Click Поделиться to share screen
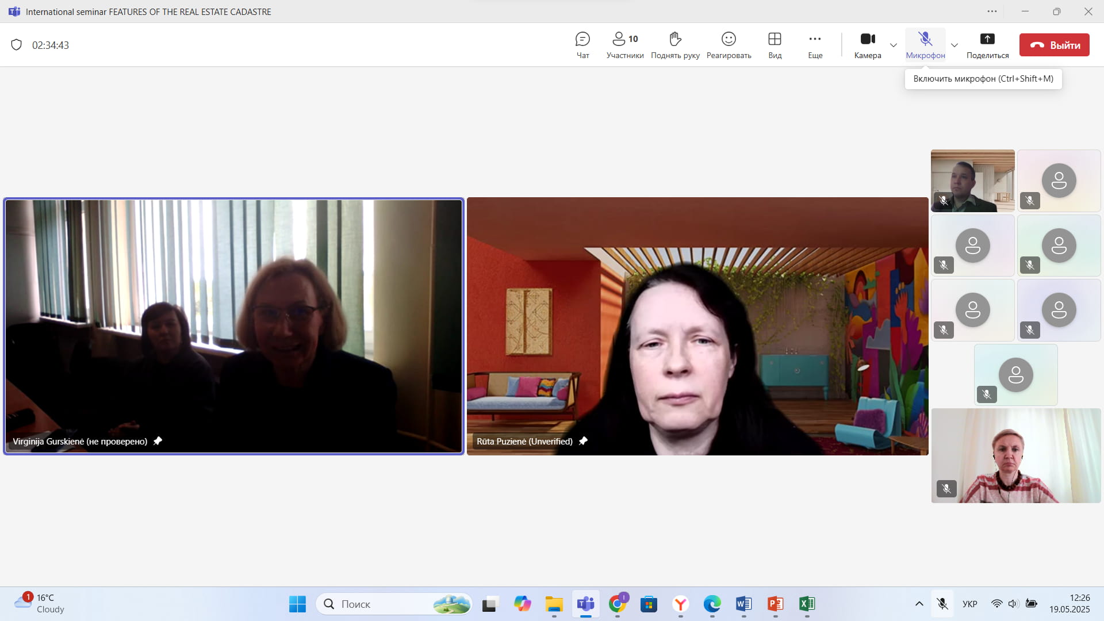The image size is (1104, 621). tap(987, 45)
